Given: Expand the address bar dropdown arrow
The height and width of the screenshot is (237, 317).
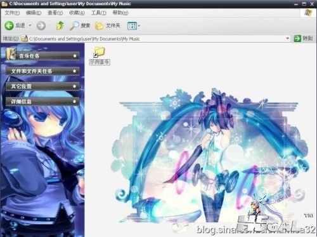Looking at the screenshot, I should click(287, 39).
